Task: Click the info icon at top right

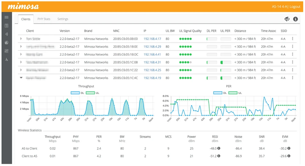Action: tap(295, 19)
